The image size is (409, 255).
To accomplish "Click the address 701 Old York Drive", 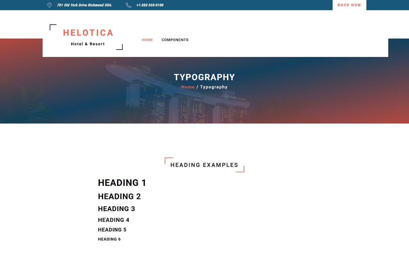I will (84, 5).
